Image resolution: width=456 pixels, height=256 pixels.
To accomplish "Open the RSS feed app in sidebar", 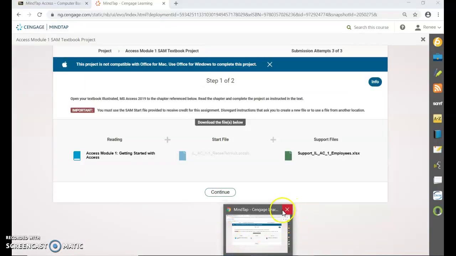I will pyautogui.click(x=437, y=88).
